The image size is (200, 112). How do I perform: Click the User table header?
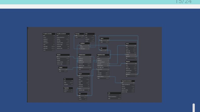tap(103, 48)
